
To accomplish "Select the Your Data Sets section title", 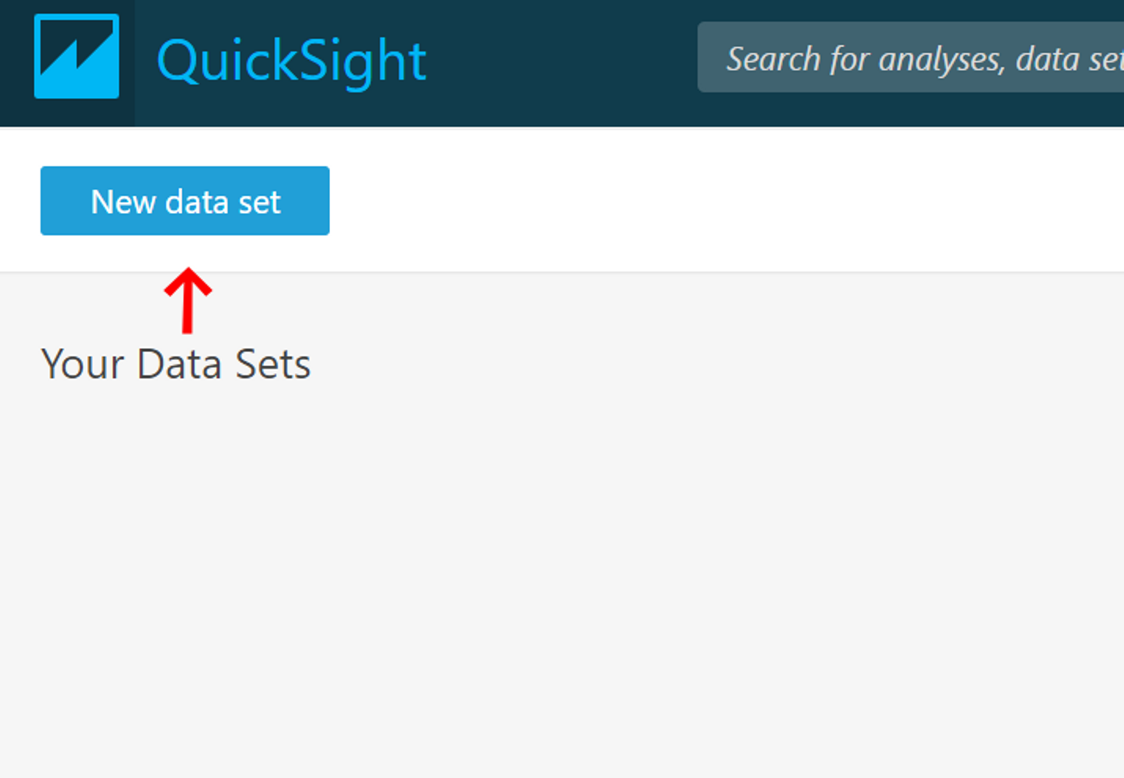I will [x=176, y=364].
